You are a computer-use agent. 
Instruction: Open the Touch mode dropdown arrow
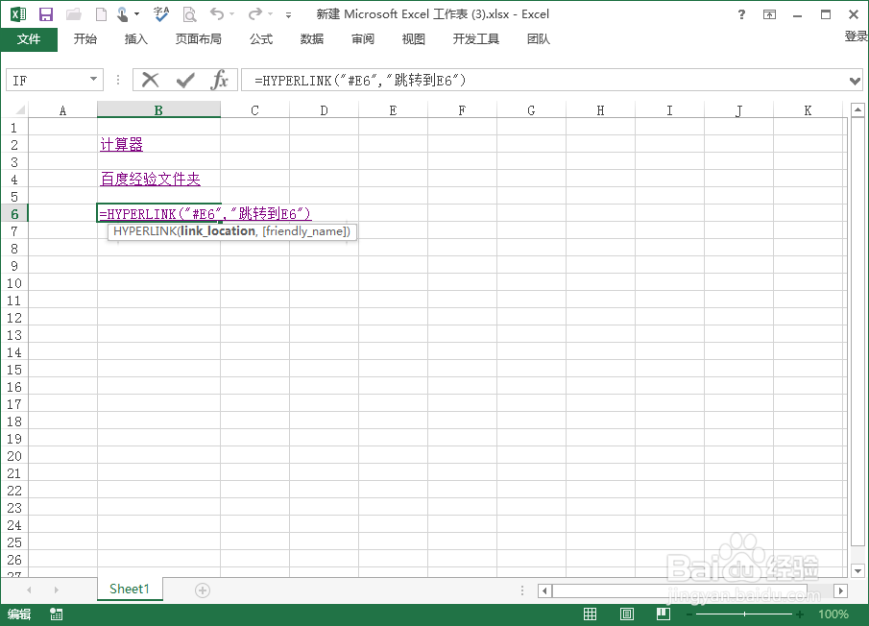[136, 14]
